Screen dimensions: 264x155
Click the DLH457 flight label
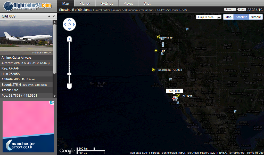point(187,96)
